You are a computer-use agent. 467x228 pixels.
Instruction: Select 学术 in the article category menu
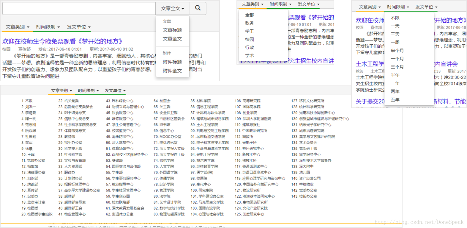click(250, 55)
